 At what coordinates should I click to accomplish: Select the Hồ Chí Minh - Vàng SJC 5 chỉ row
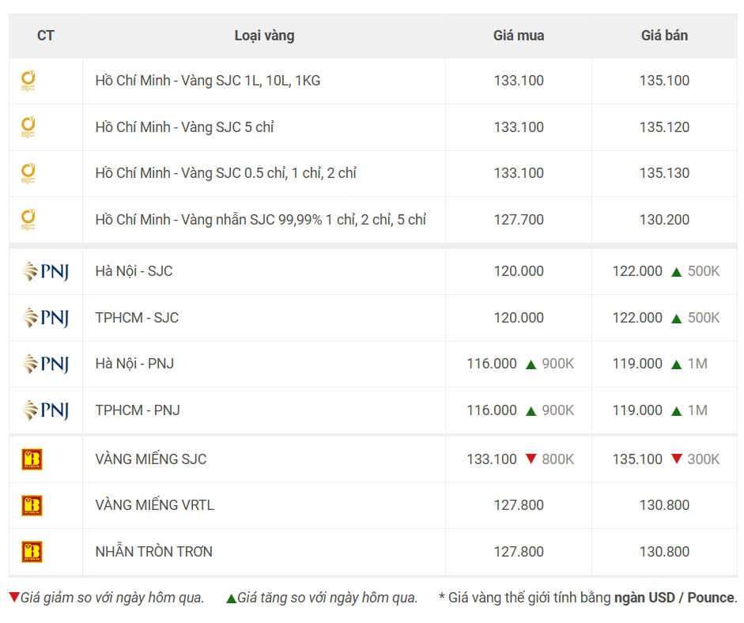373,127
